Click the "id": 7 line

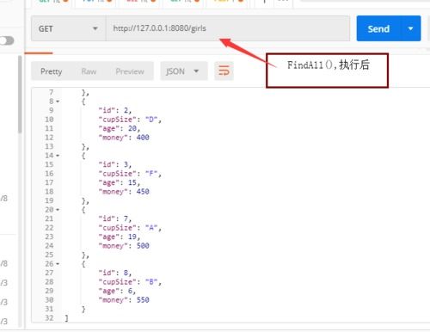tap(115, 218)
